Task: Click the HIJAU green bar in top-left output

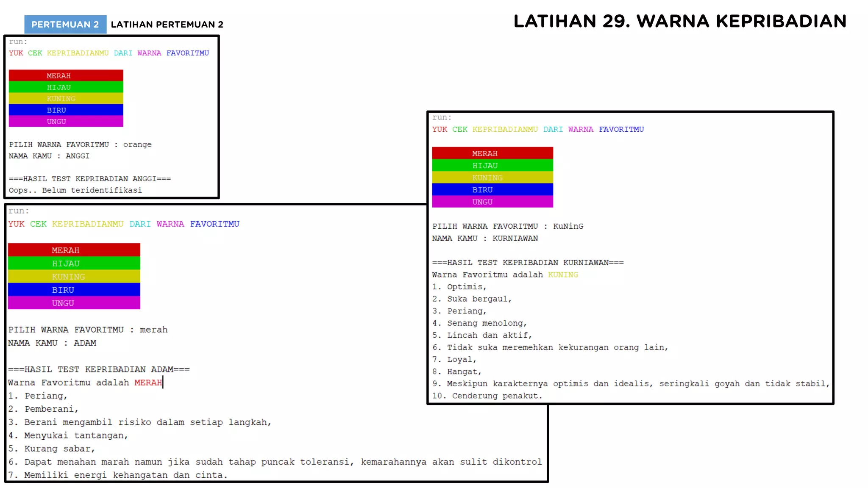Action: tap(66, 87)
